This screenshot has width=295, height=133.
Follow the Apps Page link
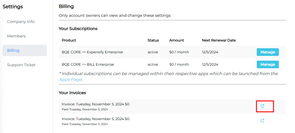pyautogui.click(x=70, y=79)
